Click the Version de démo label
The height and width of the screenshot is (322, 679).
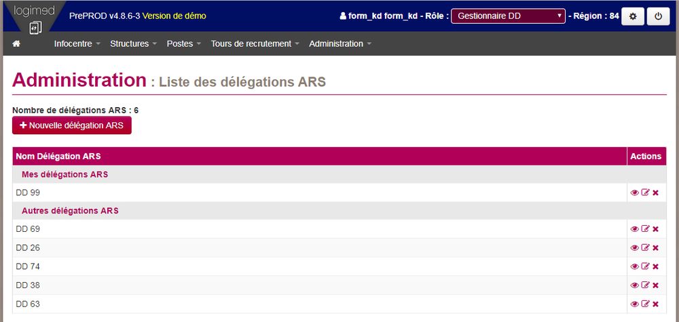click(174, 16)
